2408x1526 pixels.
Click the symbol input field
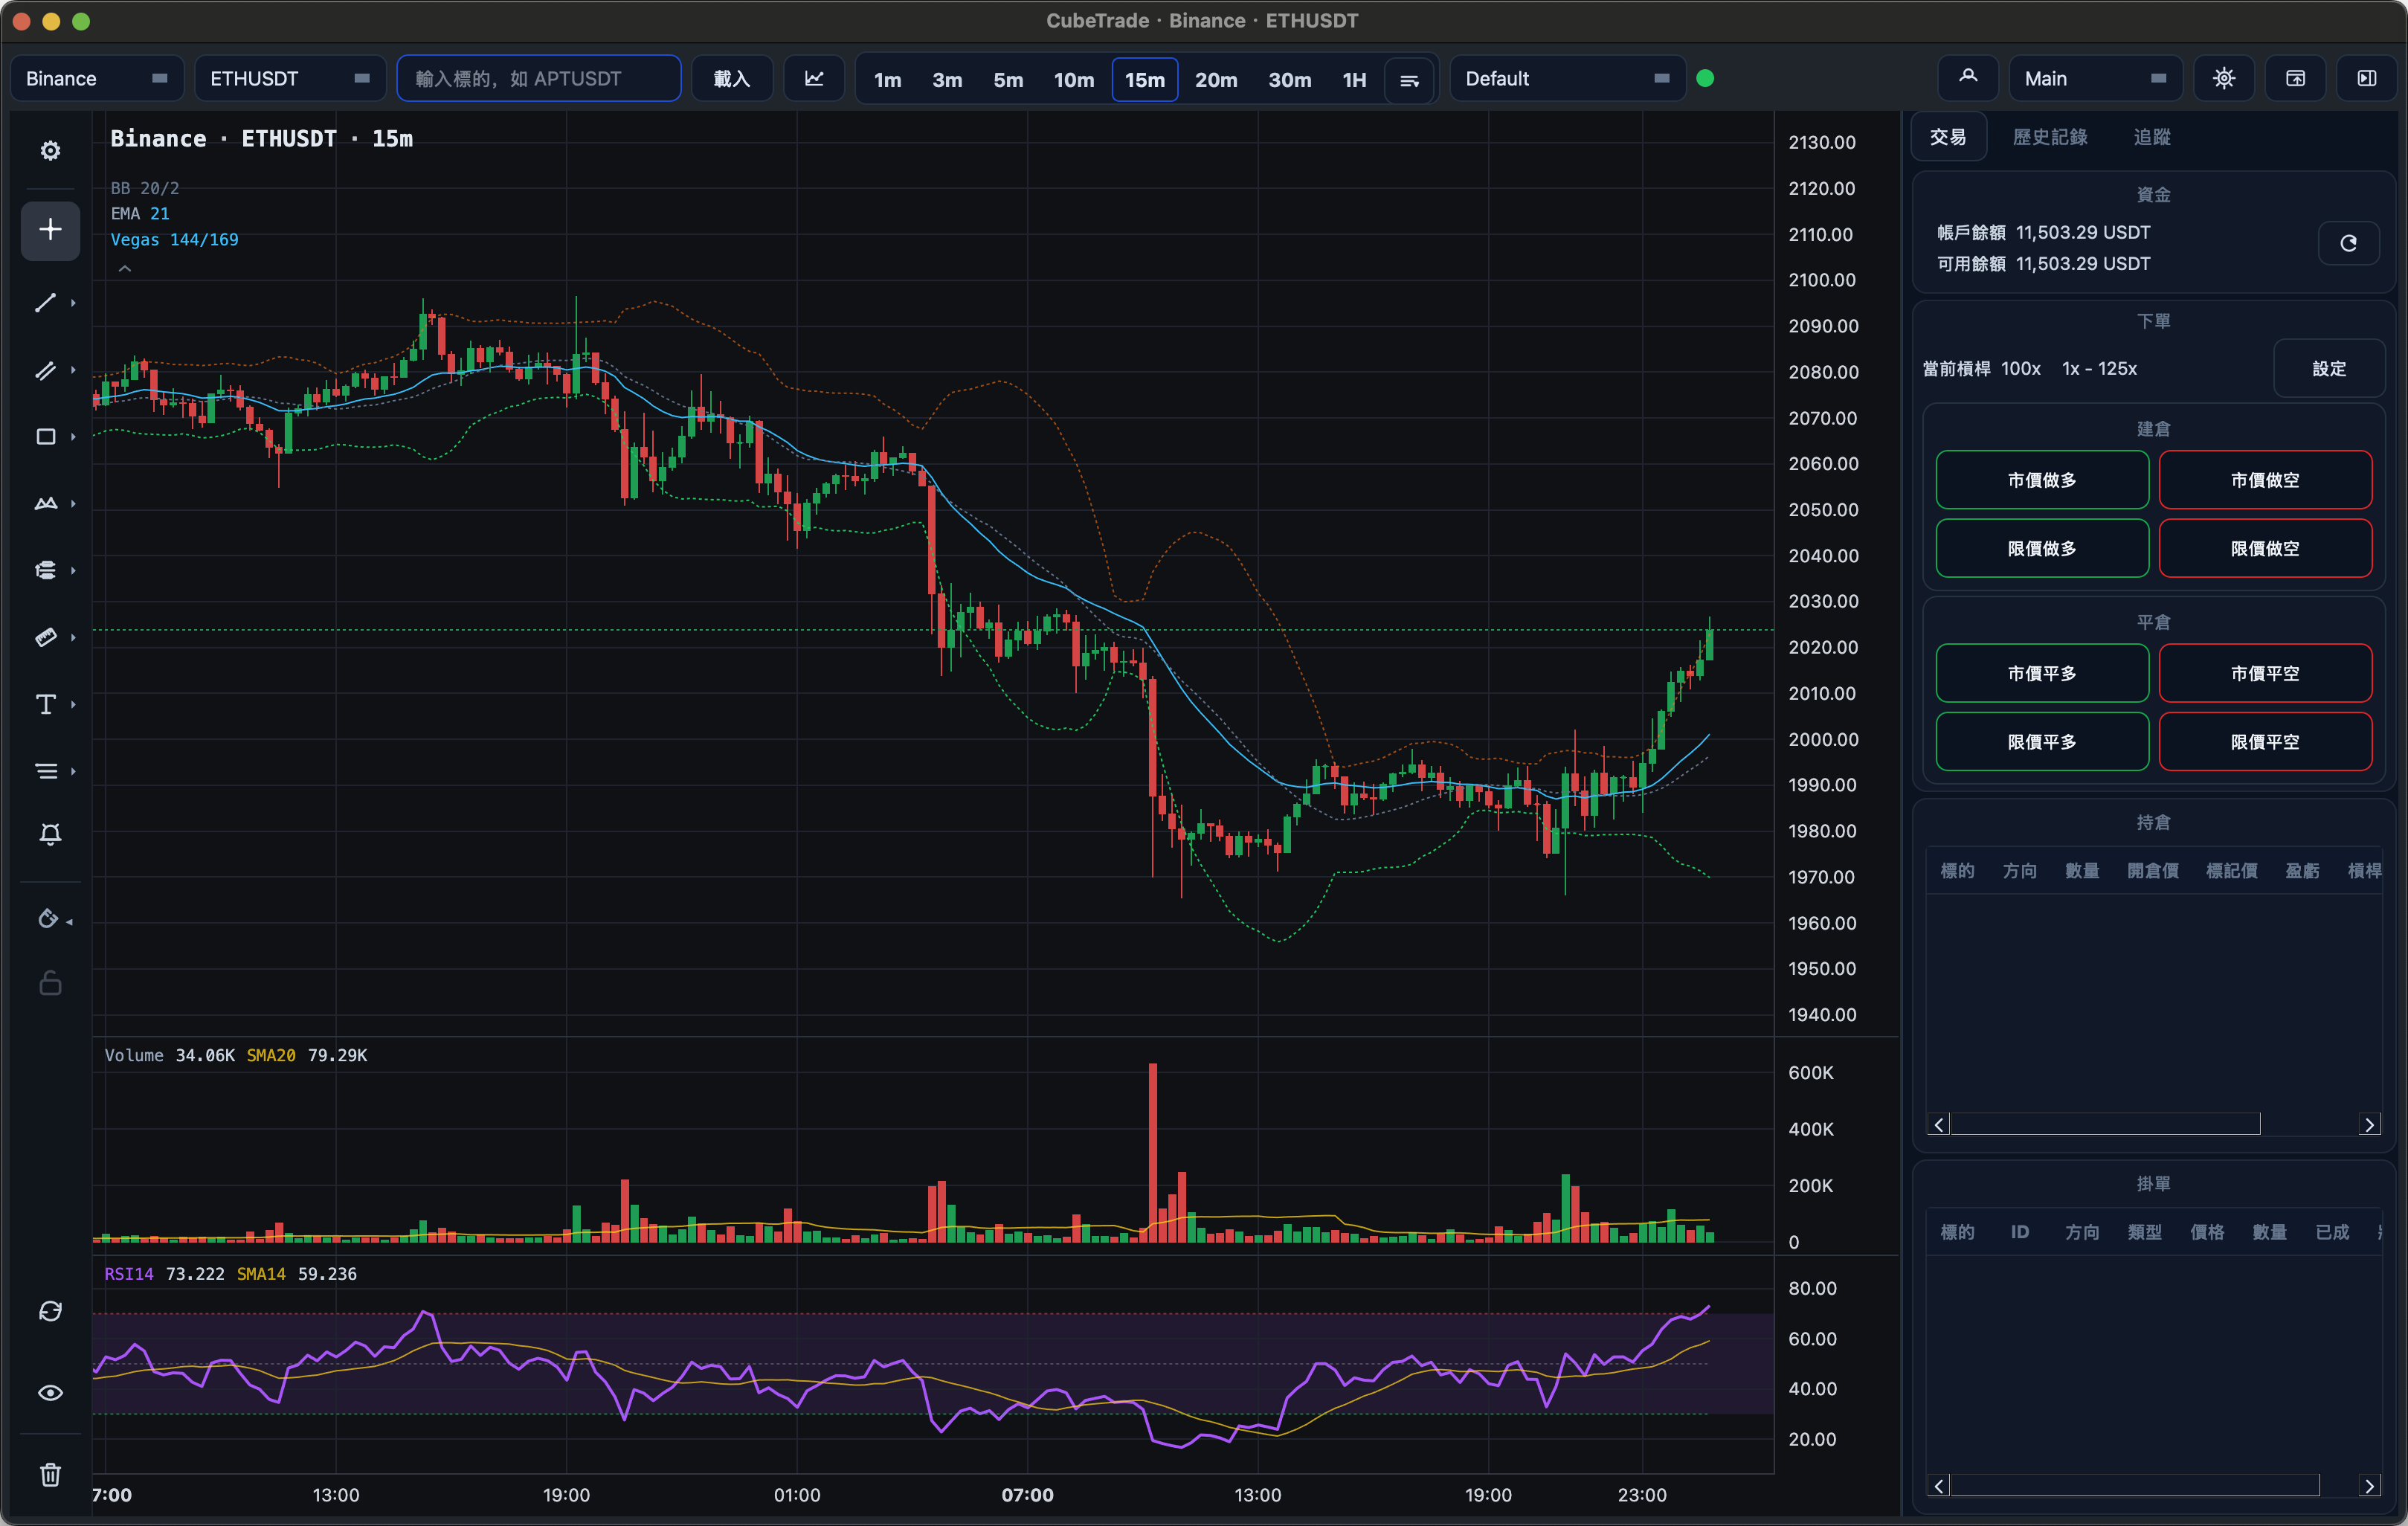539,78
